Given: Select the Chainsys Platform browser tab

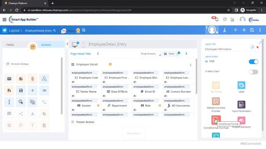Looking at the screenshot, I should pos(25,3).
